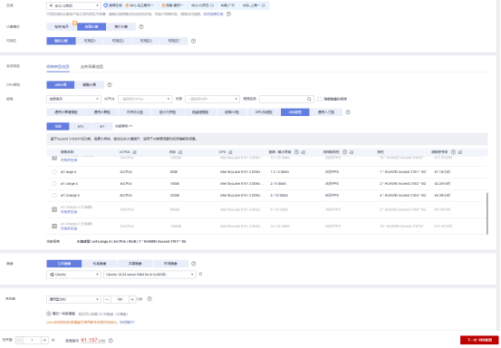Open the memory filter dropdown

coord(213,99)
